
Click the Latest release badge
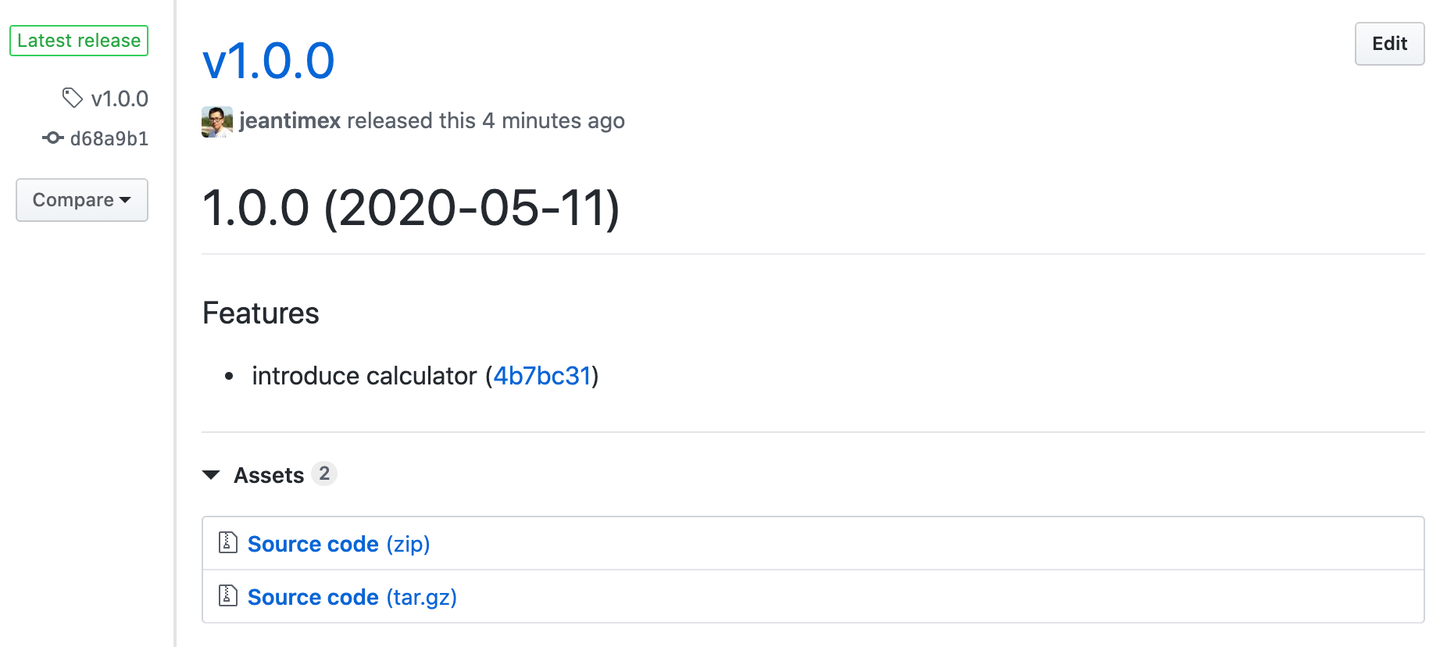pos(78,40)
